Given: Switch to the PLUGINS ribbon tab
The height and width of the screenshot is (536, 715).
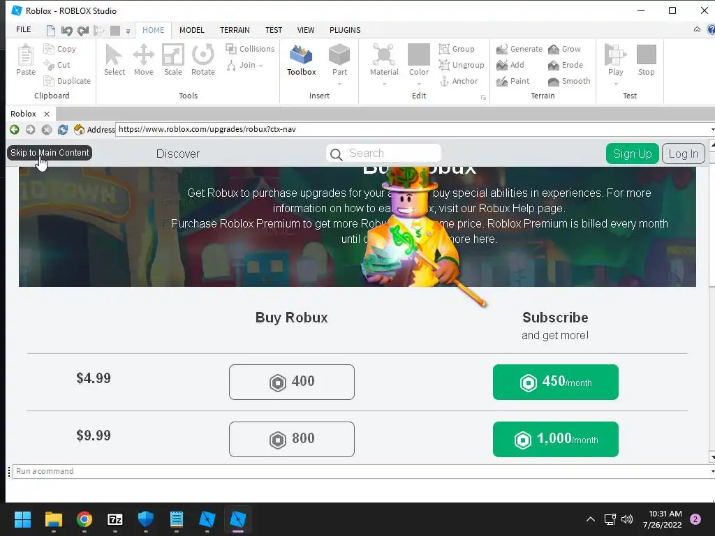Looking at the screenshot, I should tap(345, 30).
